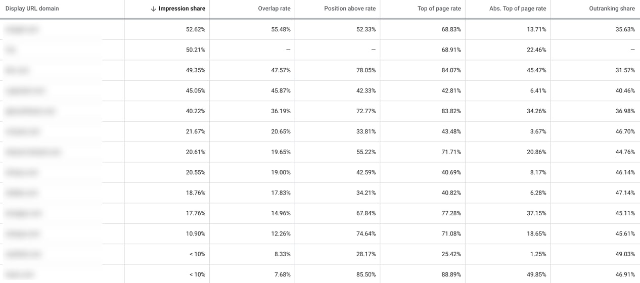This screenshot has height=283, width=640.
Task: Select the 47.14% outranking share cell
Action: [x=625, y=193]
